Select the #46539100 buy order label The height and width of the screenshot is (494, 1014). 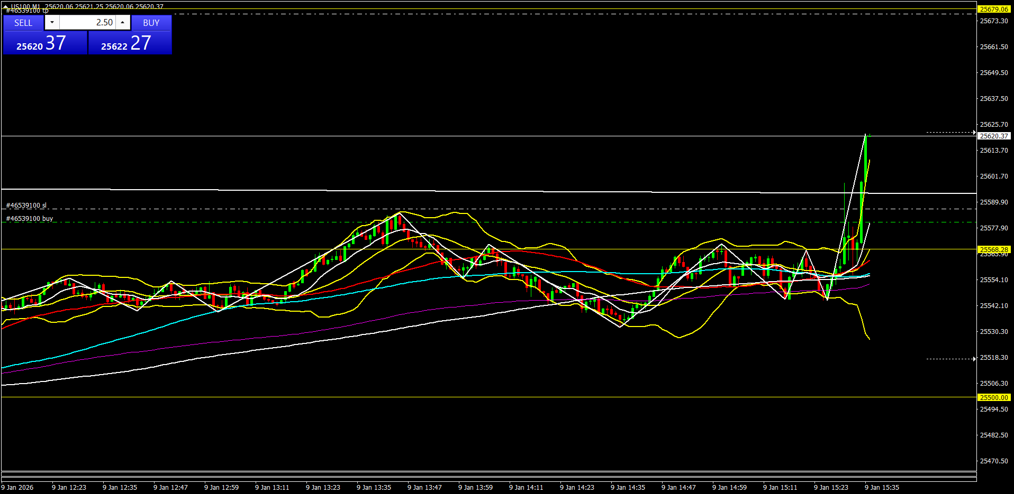[30, 219]
